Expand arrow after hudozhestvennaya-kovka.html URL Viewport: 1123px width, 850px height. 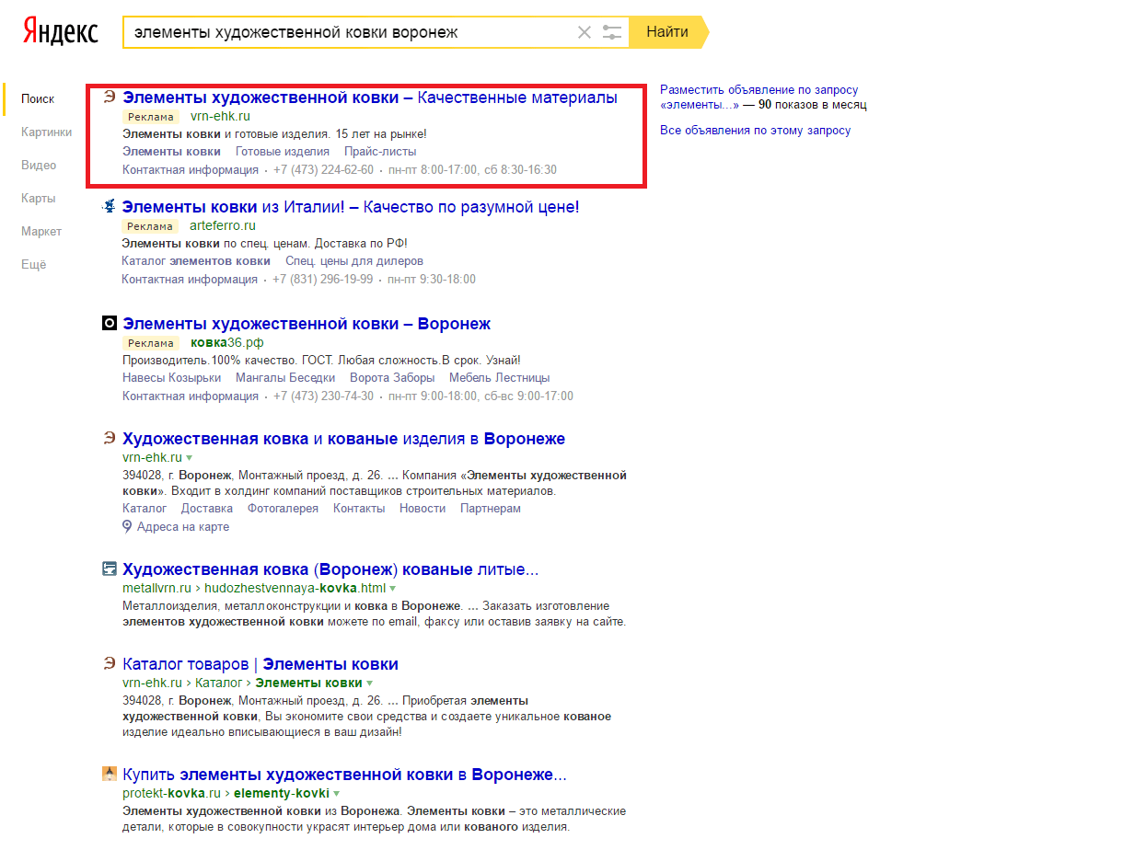pos(393,588)
